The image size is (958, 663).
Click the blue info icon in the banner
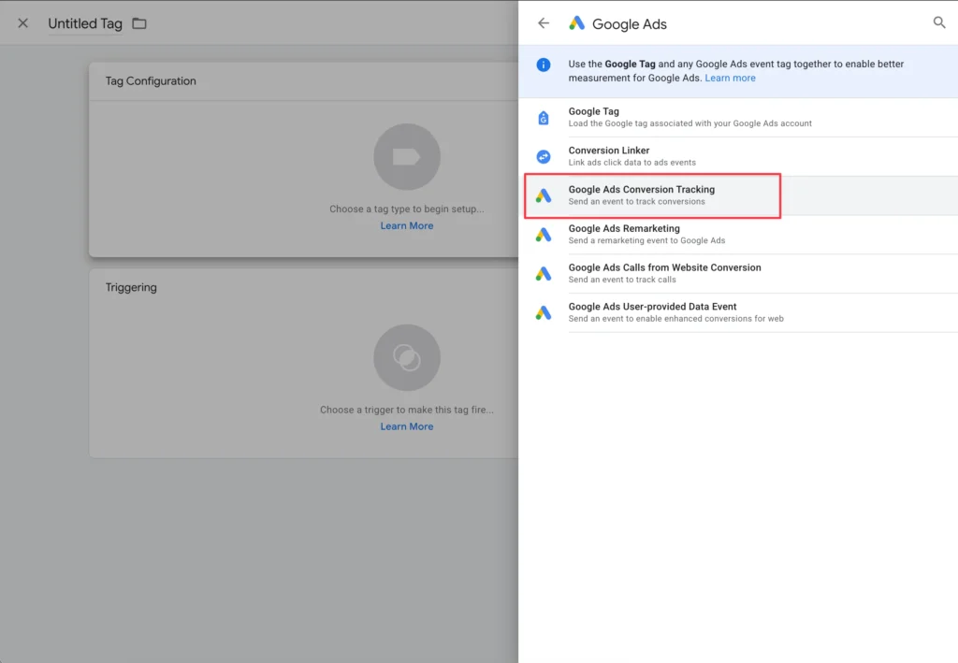click(544, 65)
